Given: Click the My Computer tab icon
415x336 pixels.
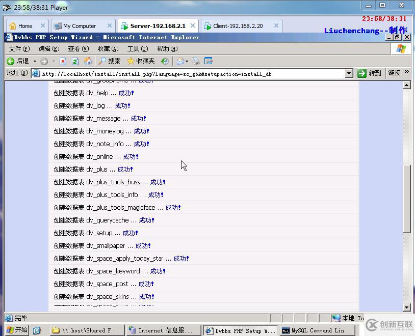Looking at the screenshot, I should [x=58, y=26].
